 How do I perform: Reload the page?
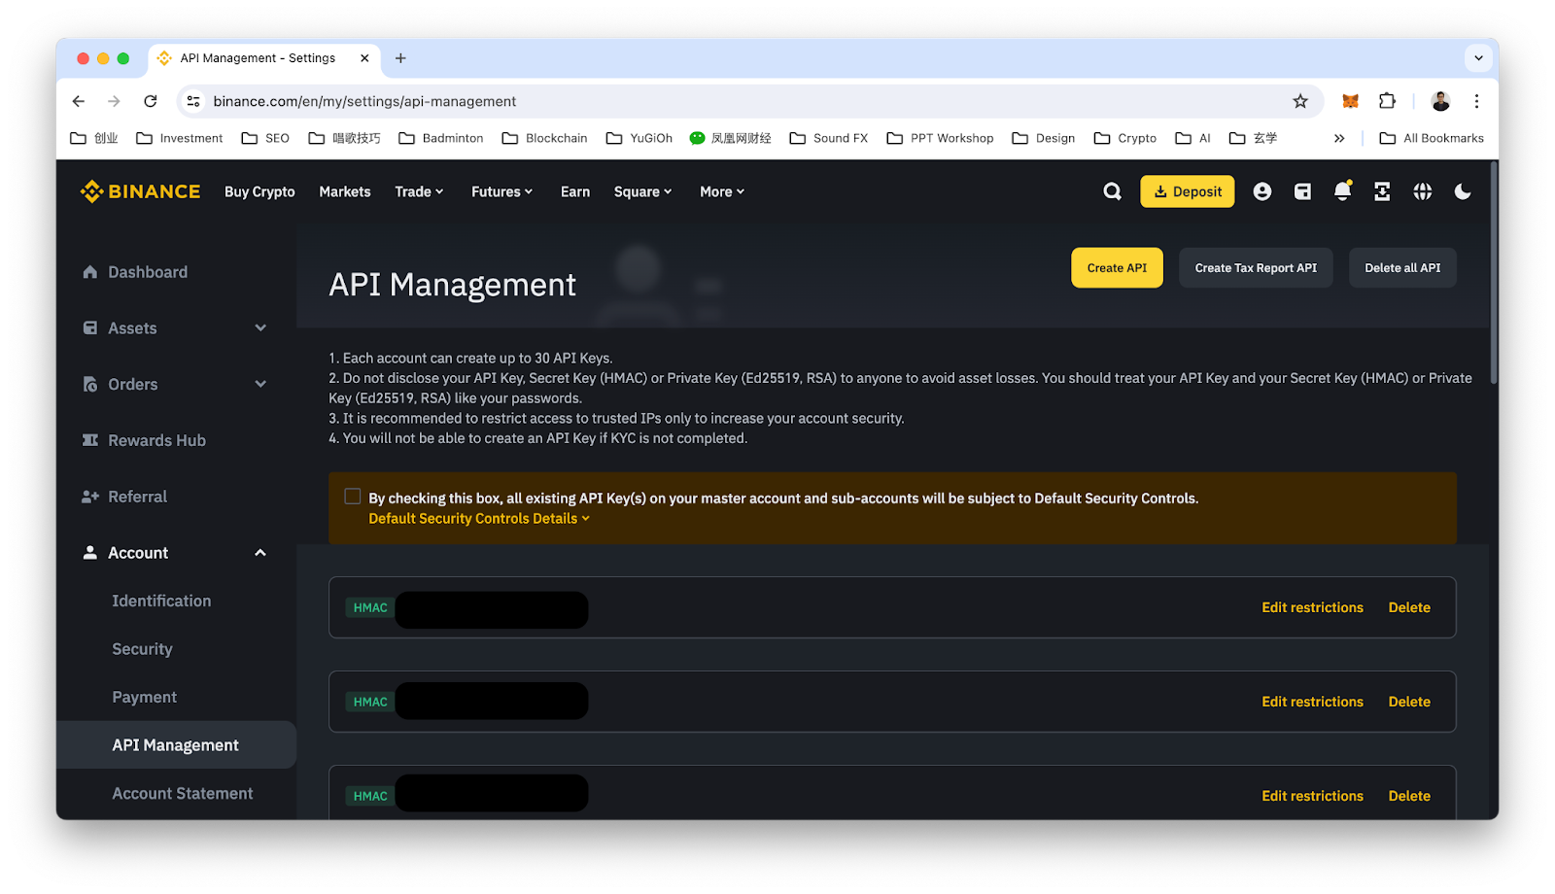[151, 101]
